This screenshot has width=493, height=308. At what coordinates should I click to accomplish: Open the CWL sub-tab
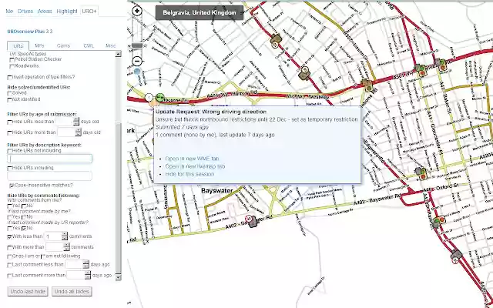tap(89, 46)
